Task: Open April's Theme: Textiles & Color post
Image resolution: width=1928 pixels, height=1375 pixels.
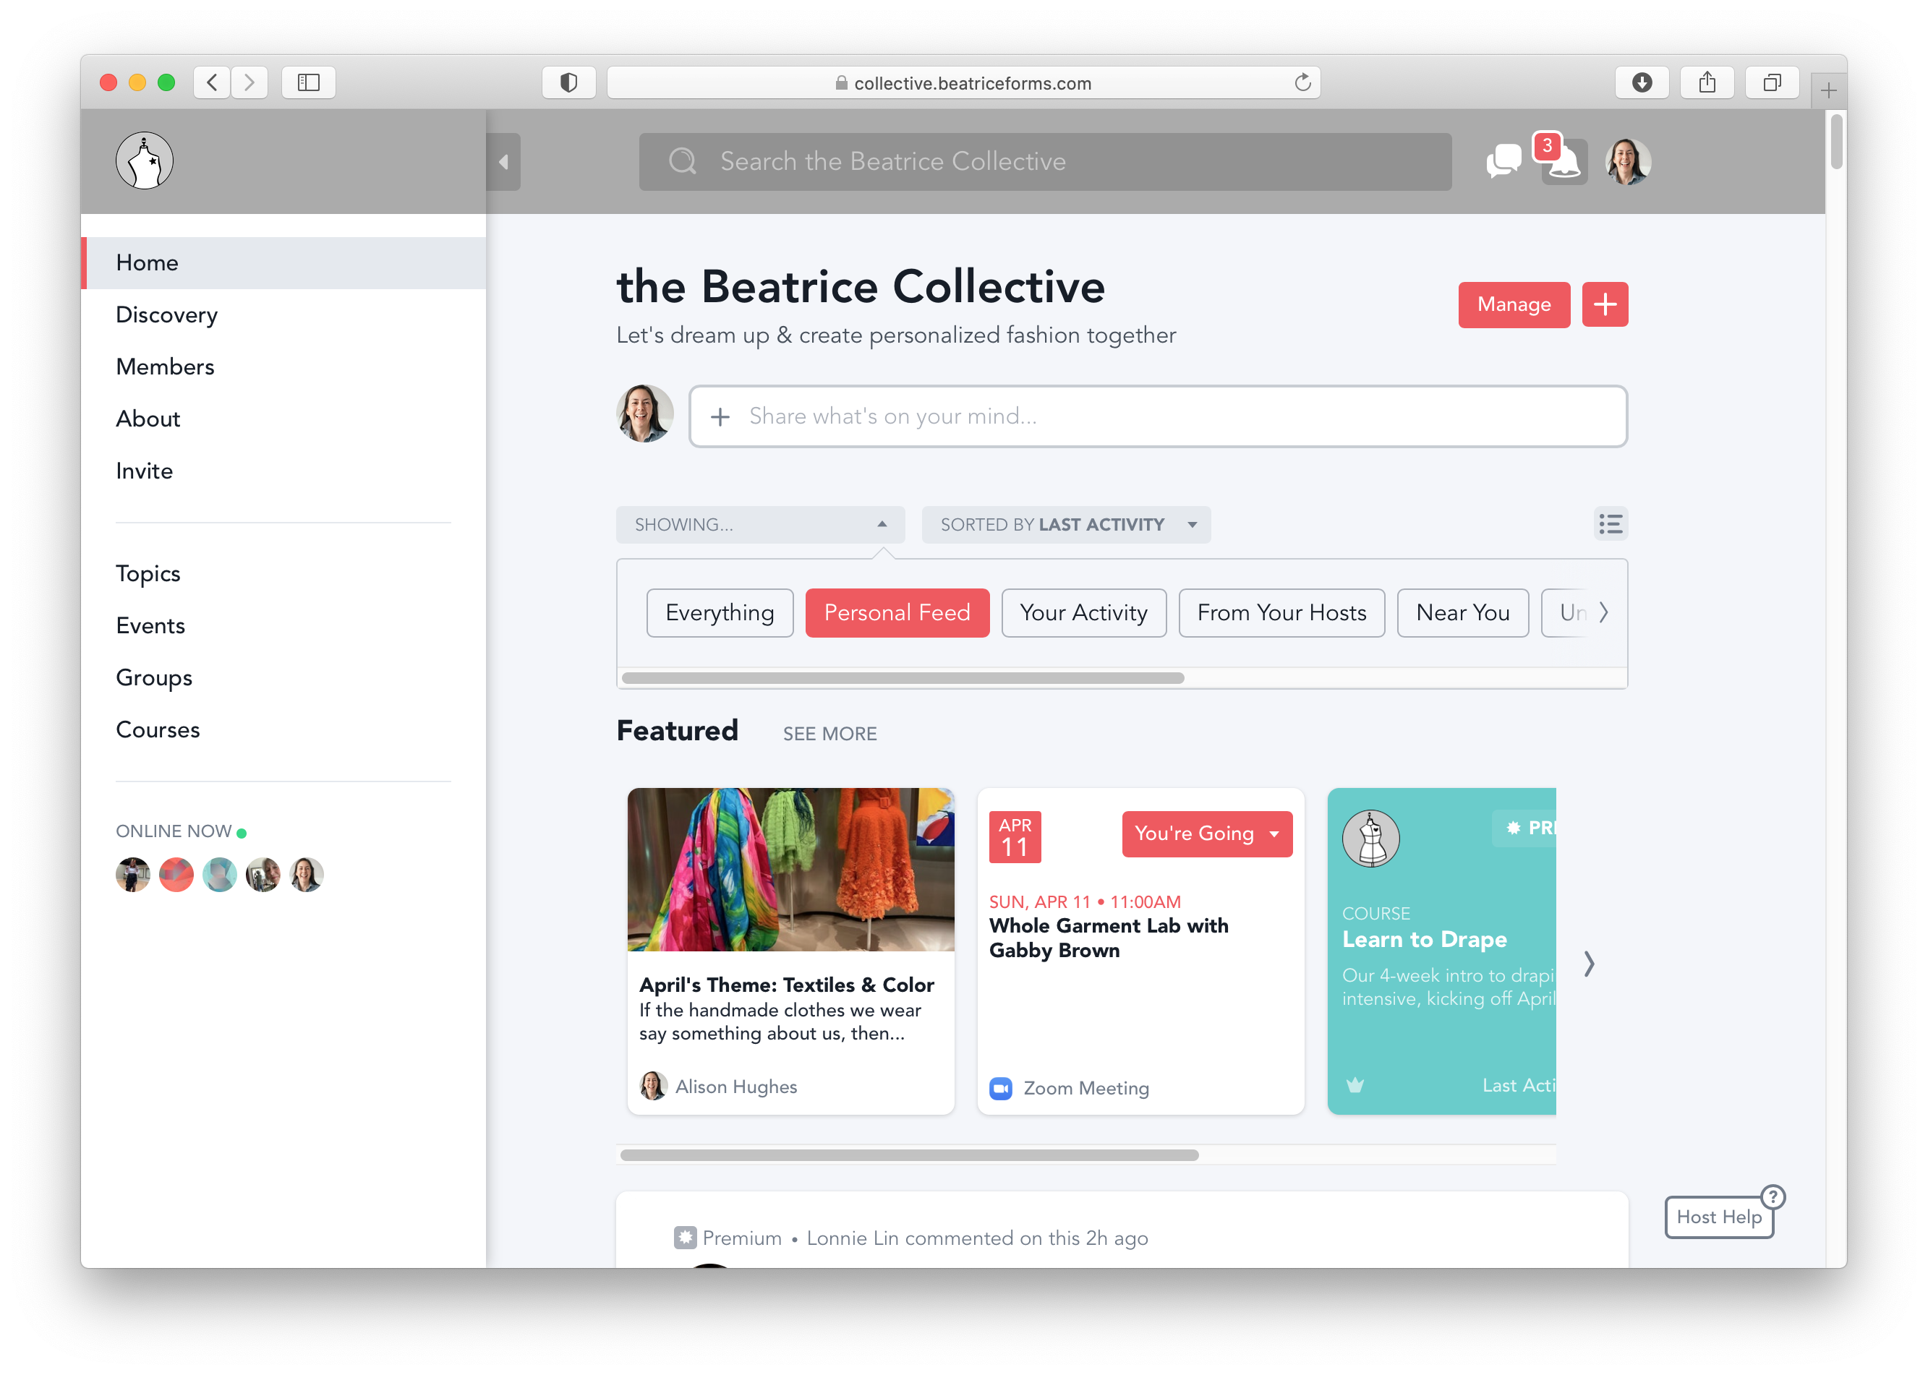Action: [x=786, y=985]
